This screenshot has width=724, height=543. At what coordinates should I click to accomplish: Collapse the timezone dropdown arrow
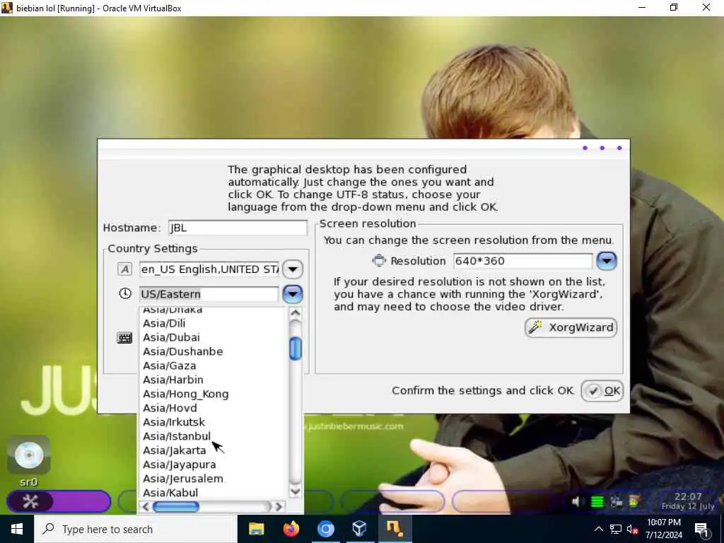(x=293, y=294)
